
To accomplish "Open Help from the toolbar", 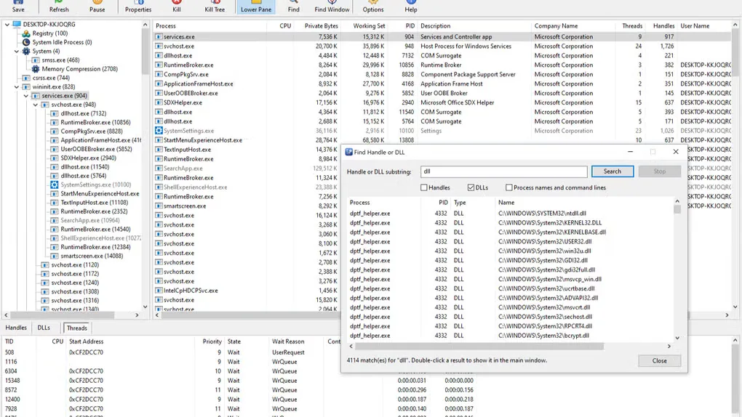I will coord(411,6).
